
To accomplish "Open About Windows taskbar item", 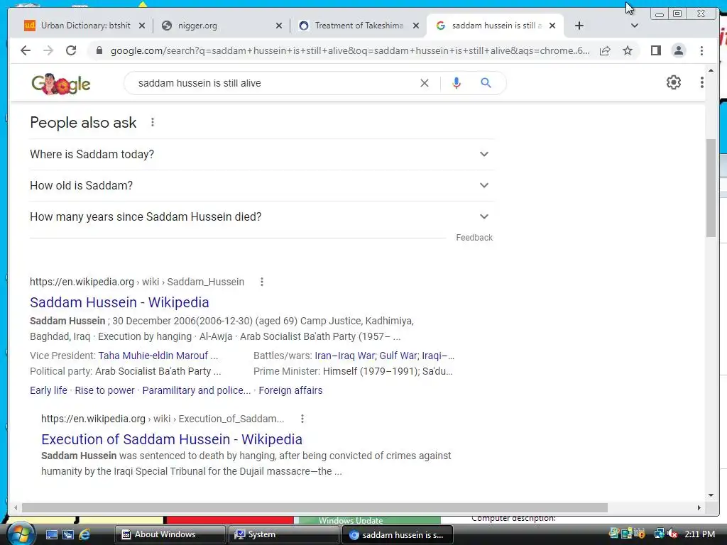I will [170, 534].
